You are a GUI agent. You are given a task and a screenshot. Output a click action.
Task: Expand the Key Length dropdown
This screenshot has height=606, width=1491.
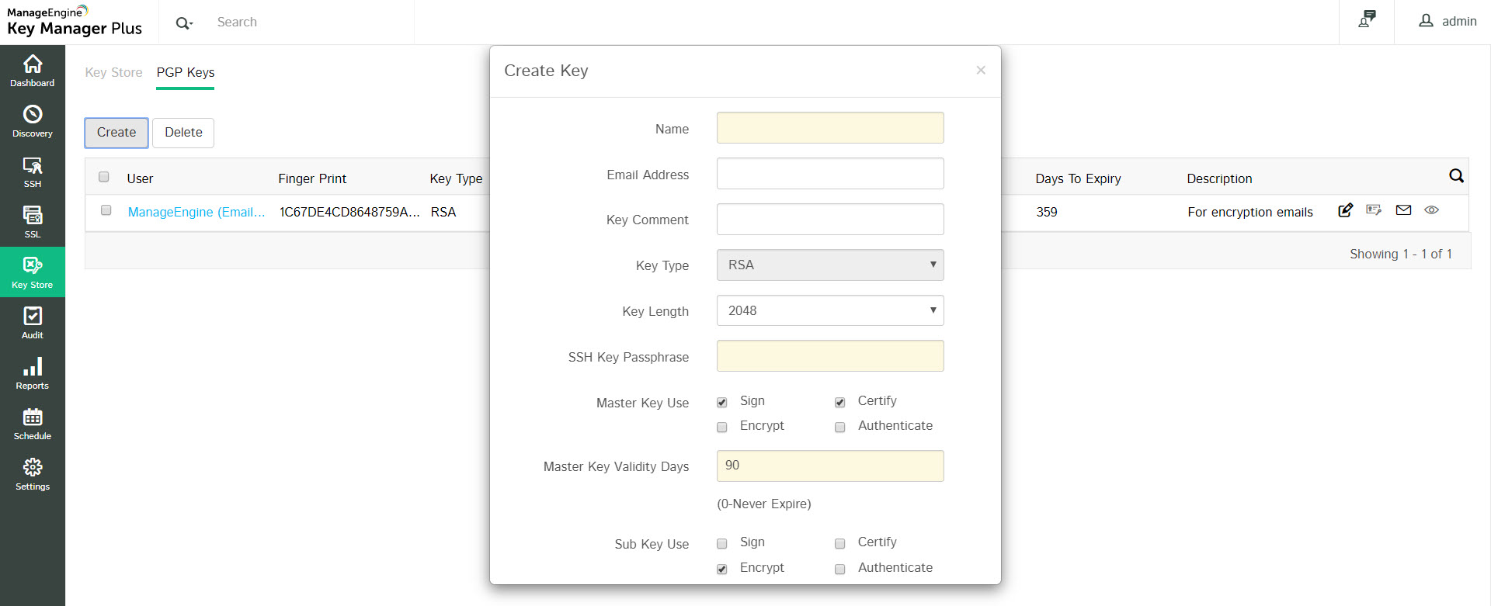[830, 310]
